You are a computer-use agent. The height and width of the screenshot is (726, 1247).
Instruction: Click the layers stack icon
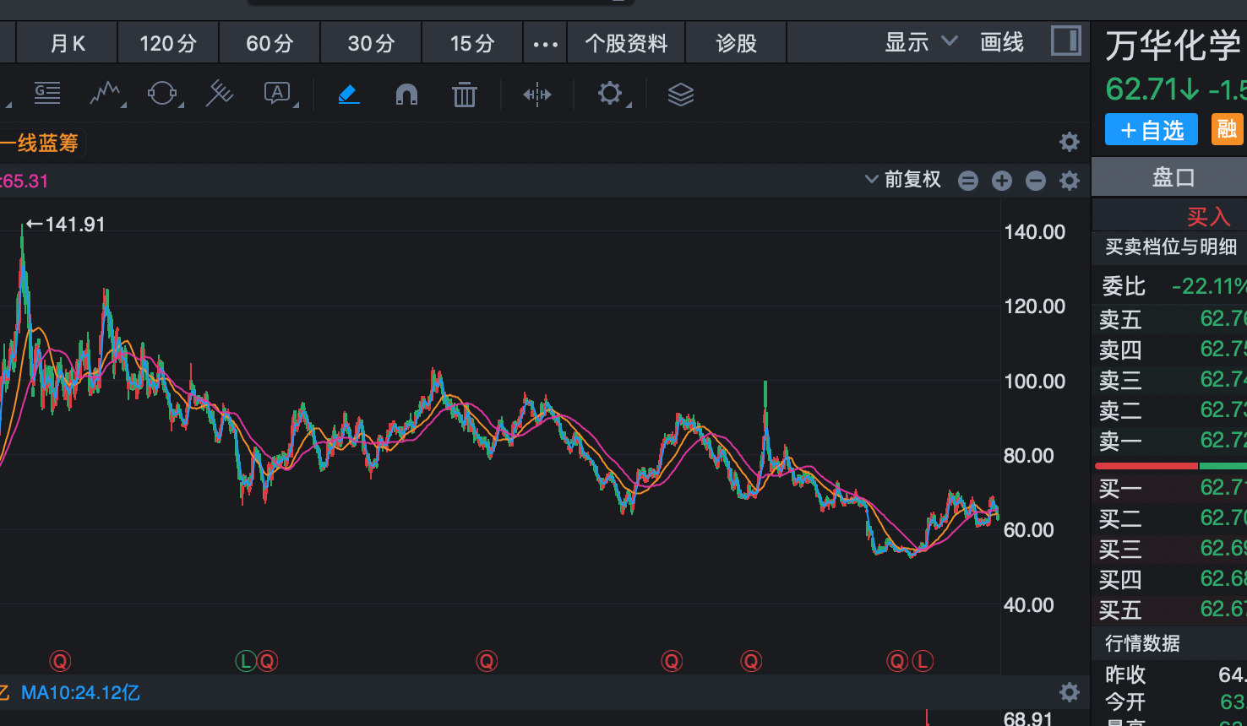[680, 95]
